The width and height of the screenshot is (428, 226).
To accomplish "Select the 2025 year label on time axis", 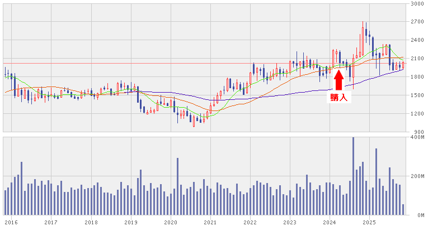I will [x=369, y=222].
